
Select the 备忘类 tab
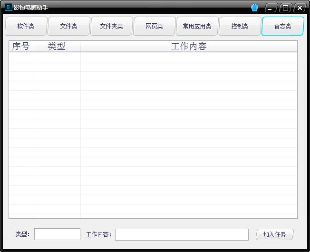(283, 26)
